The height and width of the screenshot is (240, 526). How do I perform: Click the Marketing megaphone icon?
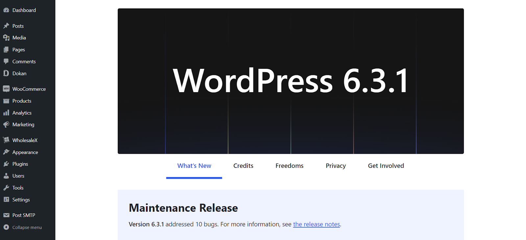(6, 124)
